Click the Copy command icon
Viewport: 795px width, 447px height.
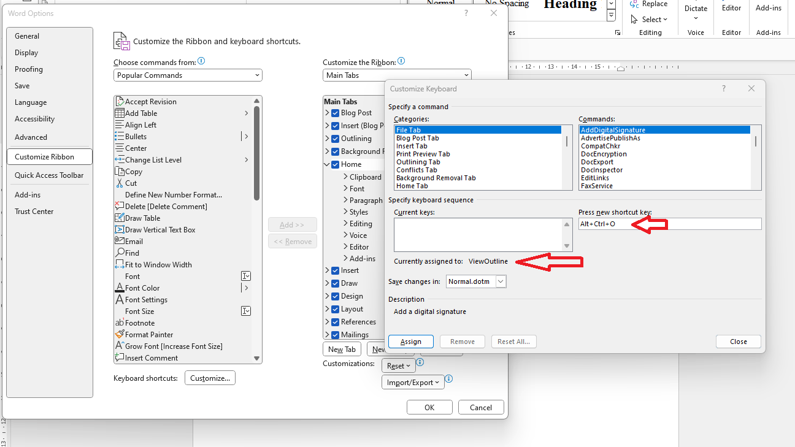coord(120,172)
